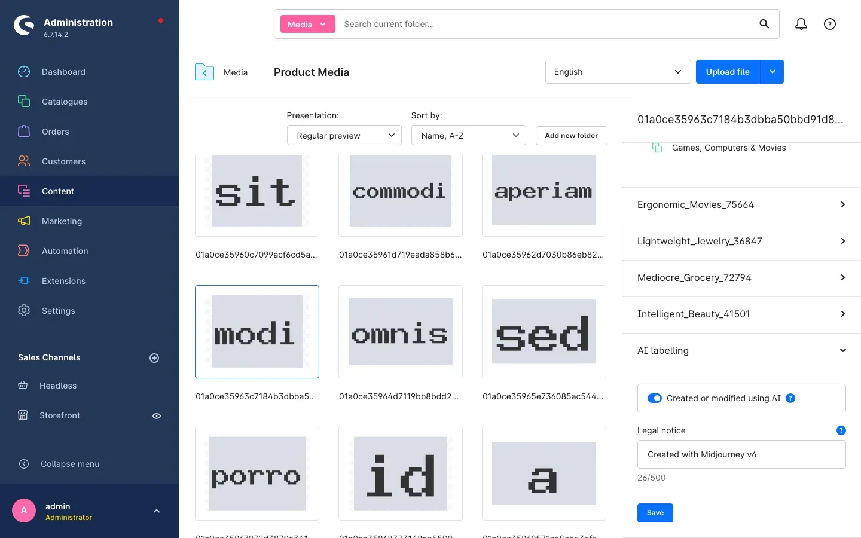
Task: Open the help question mark icon
Action: point(830,24)
